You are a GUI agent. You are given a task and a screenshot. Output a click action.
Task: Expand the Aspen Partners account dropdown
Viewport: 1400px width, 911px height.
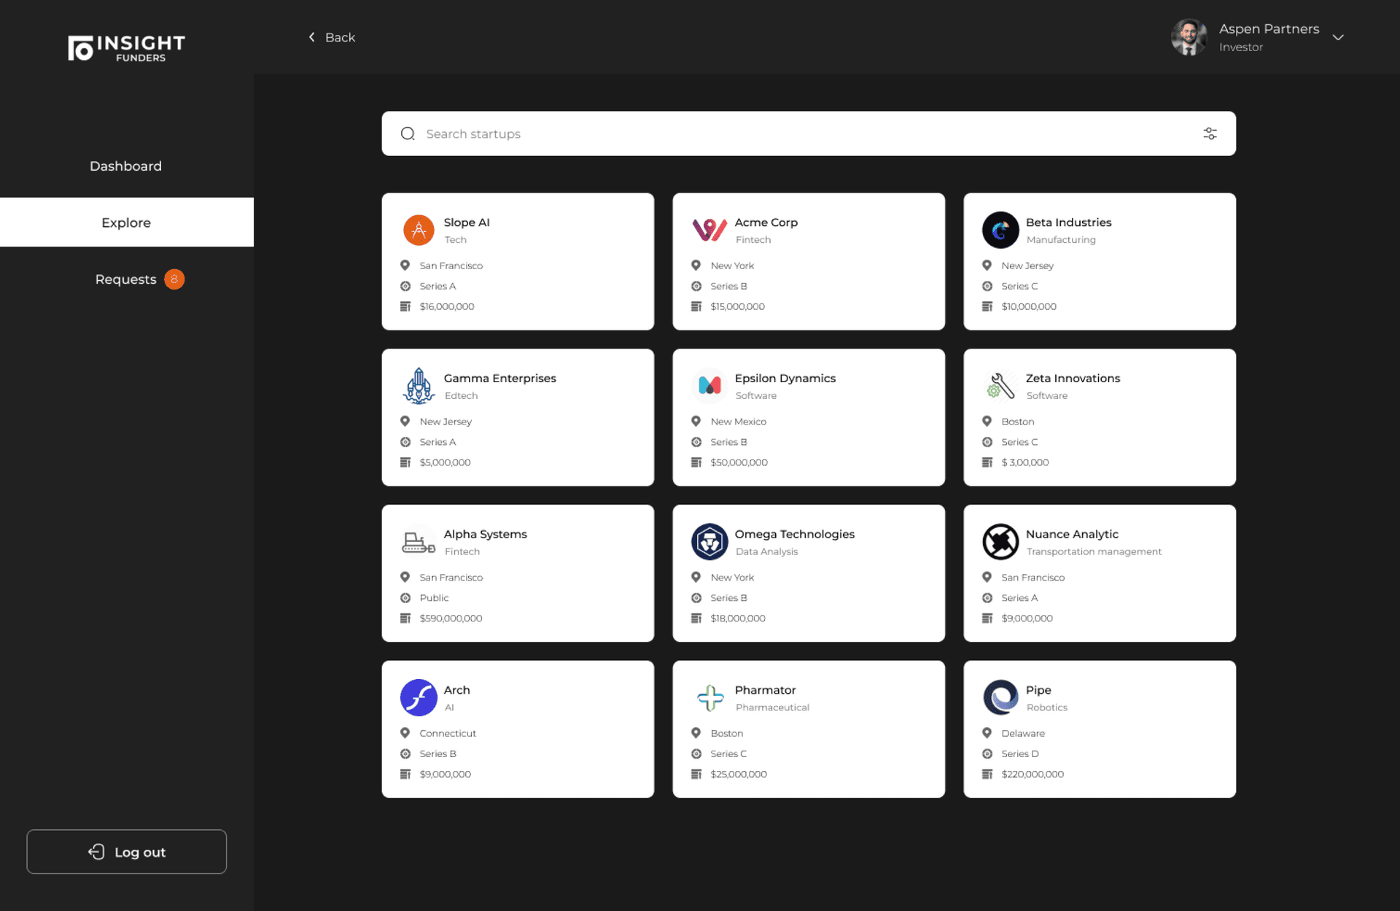[1338, 37]
